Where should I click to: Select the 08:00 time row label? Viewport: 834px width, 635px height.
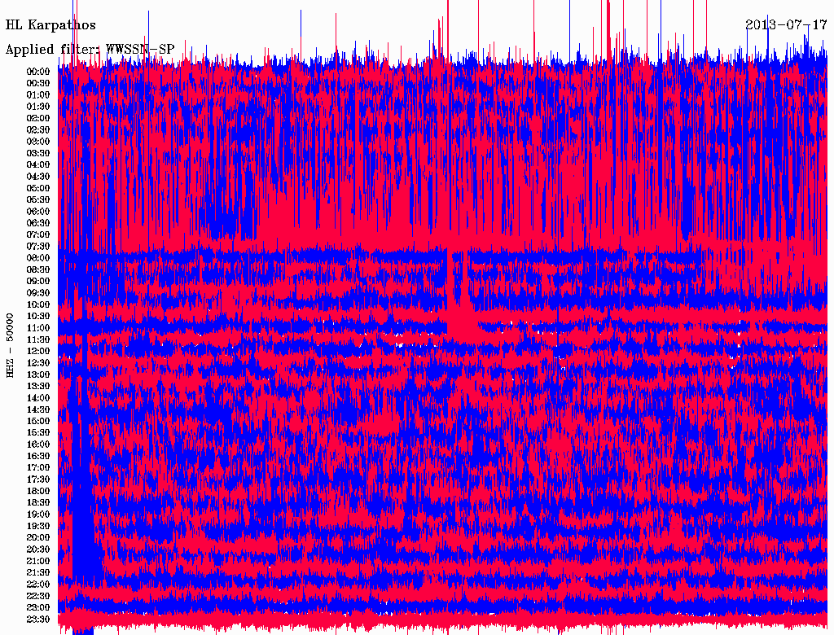(x=38, y=258)
